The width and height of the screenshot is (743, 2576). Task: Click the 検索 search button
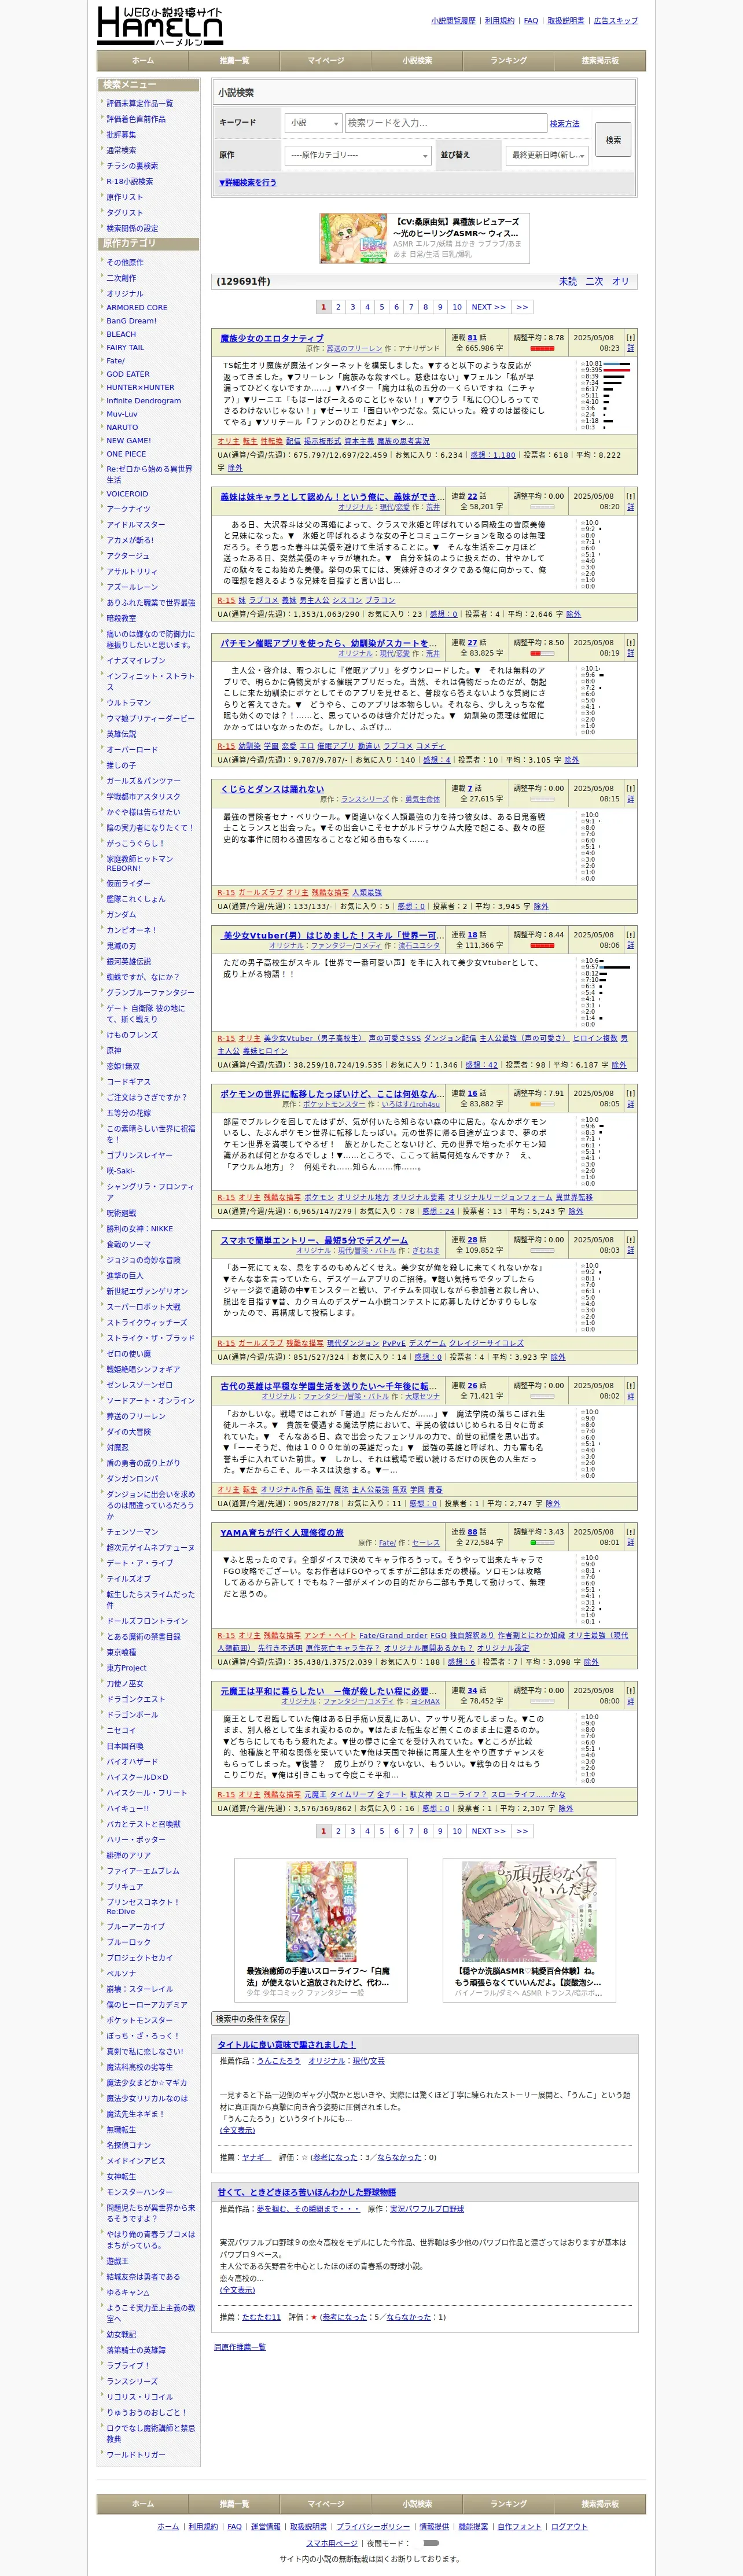click(613, 140)
